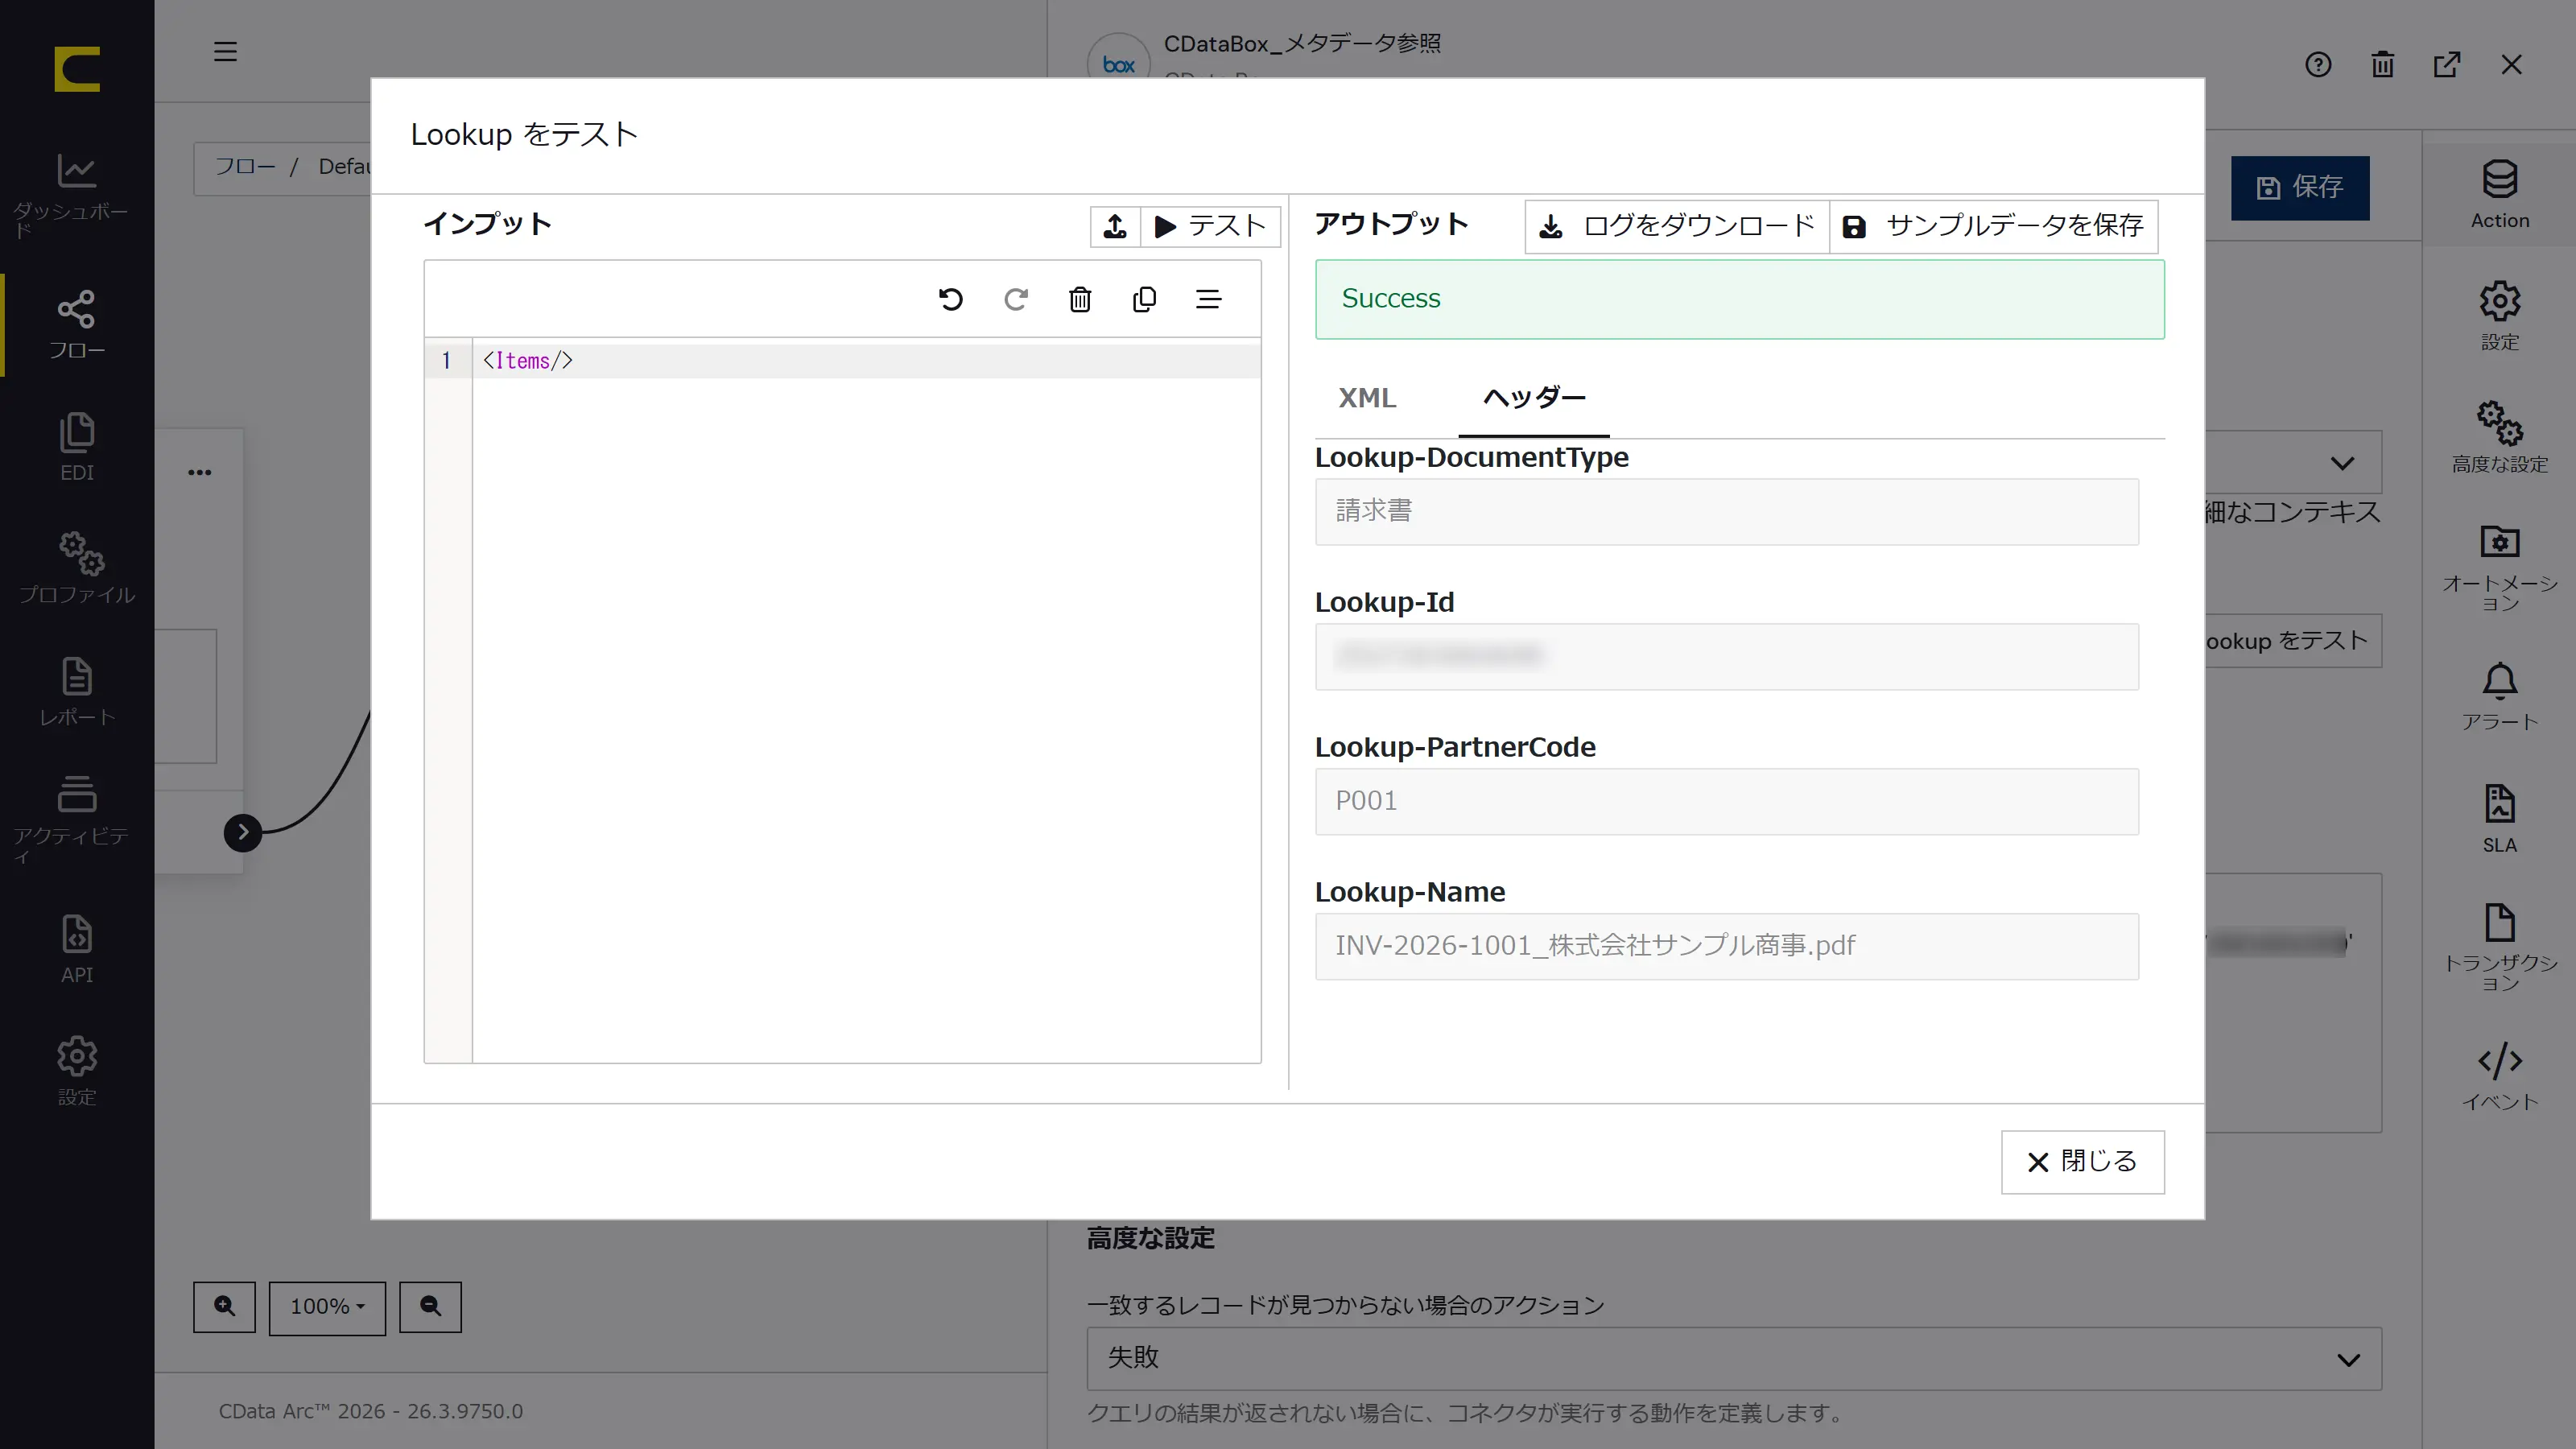Open the アラート tab
Image resolution: width=2576 pixels, height=1449 pixels.
[x=2499, y=696]
